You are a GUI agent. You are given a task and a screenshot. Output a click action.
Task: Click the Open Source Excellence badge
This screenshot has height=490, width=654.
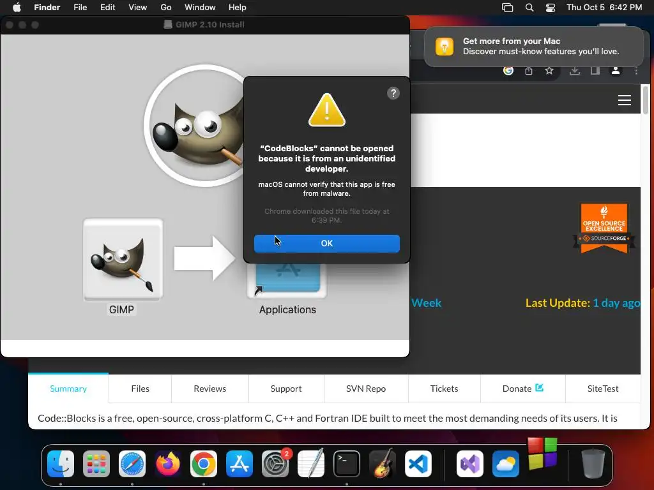coord(604,228)
